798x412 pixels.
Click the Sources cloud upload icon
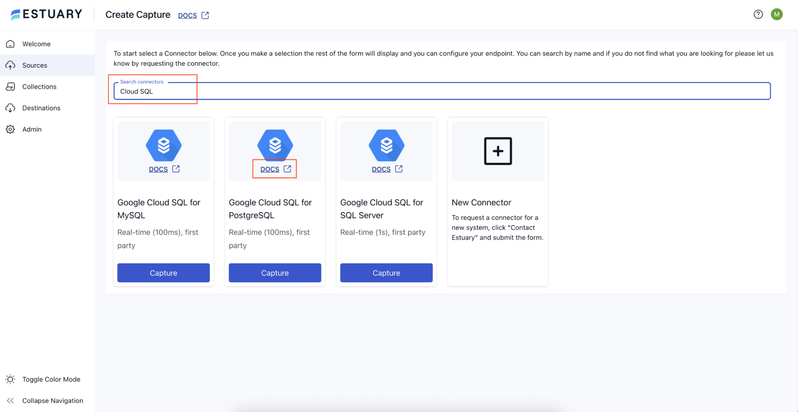pos(10,65)
